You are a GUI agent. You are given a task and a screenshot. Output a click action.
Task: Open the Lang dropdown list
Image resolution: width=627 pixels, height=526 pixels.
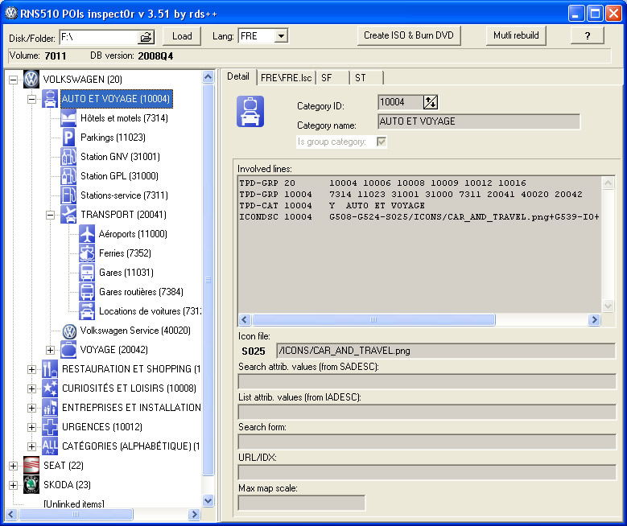[280, 36]
